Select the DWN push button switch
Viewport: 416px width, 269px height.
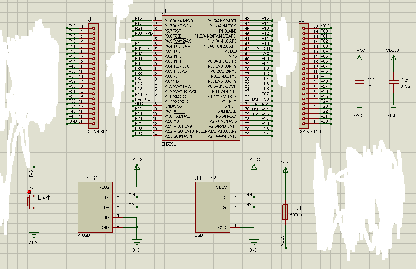pyautogui.click(x=29, y=200)
